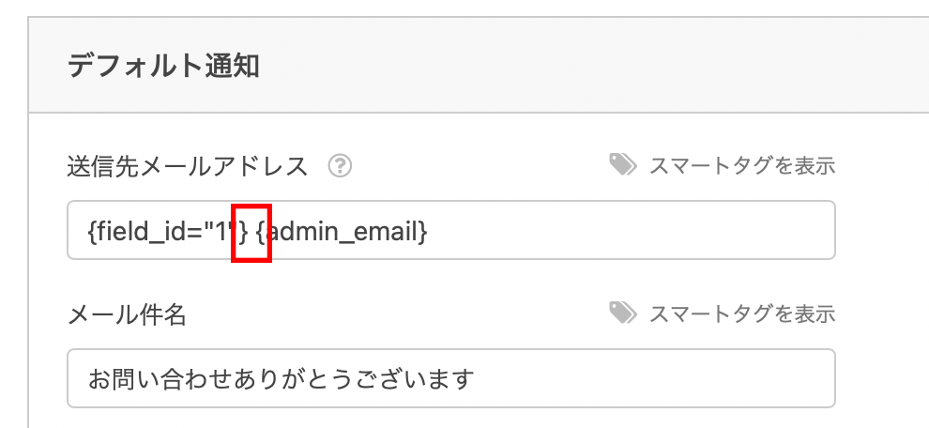Image resolution: width=929 pixels, height=428 pixels.
Task: Click the メール件名 label text
Action: [128, 314]
